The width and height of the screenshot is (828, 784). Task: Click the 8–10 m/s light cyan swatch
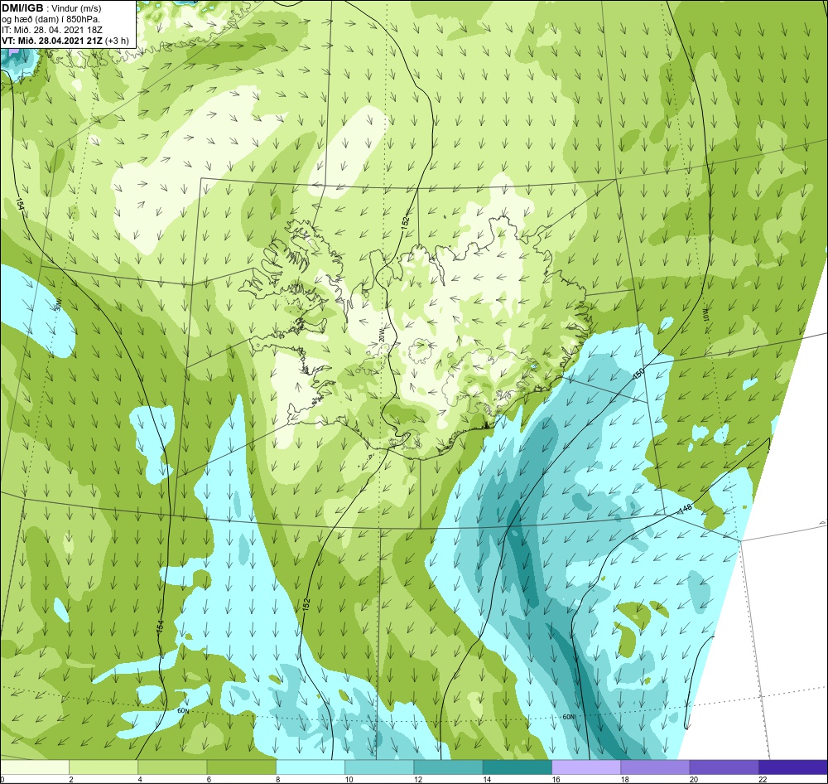click(x=310, y=767)
